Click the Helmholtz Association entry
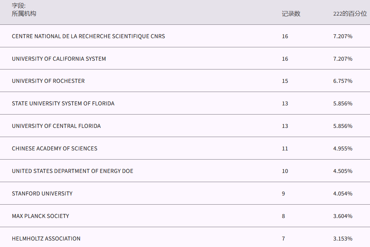The image size is (370, 247). pyautogui.click(x=46, y=239)
